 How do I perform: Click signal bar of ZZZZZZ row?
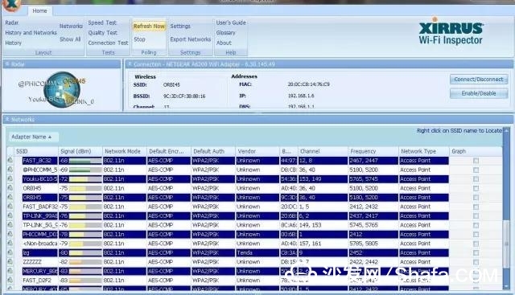pos(85,262)
